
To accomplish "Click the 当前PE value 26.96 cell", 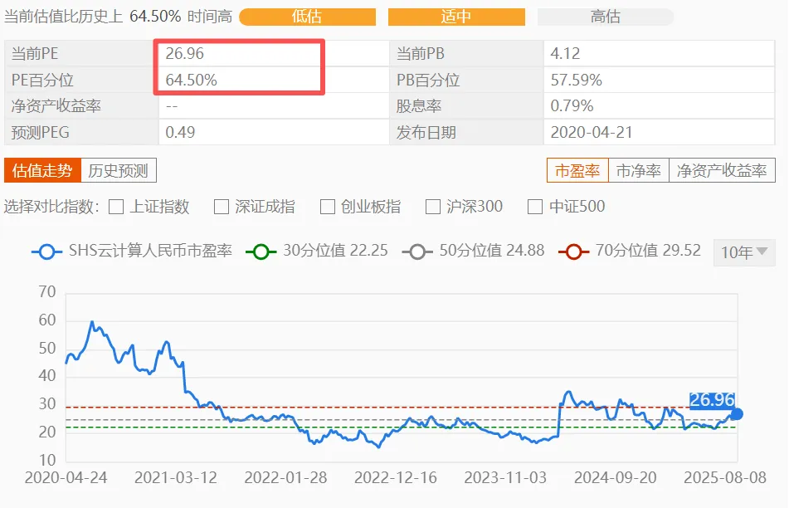I will [239, 54].
